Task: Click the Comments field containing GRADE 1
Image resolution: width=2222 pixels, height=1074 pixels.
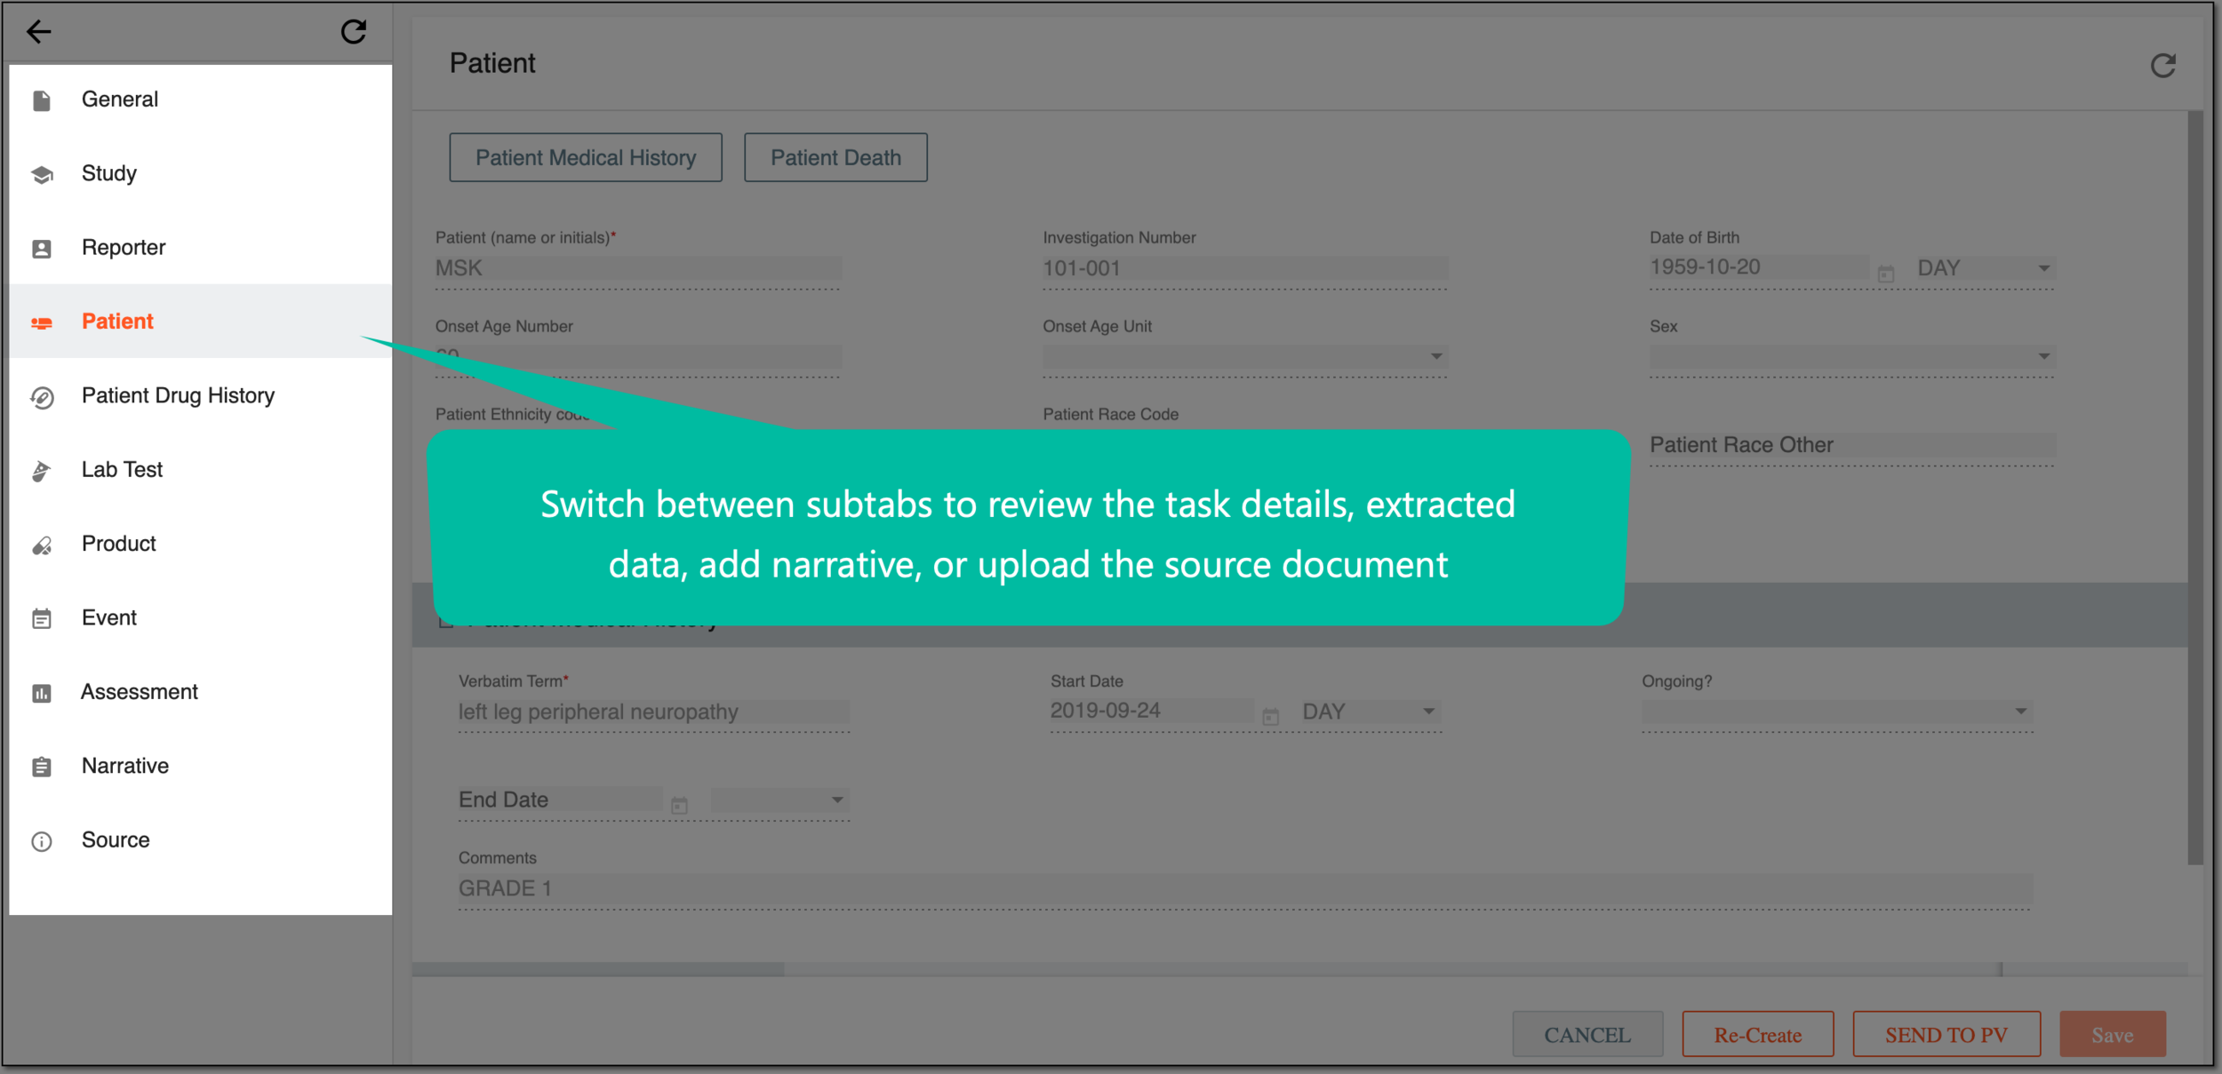Action: (x=1245, y=888)
